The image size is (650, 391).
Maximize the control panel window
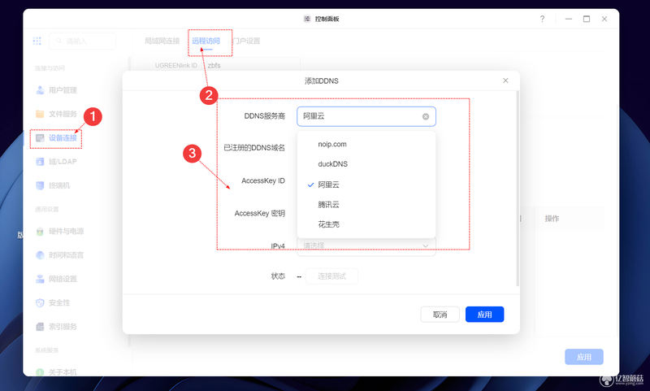pos(587,19)
